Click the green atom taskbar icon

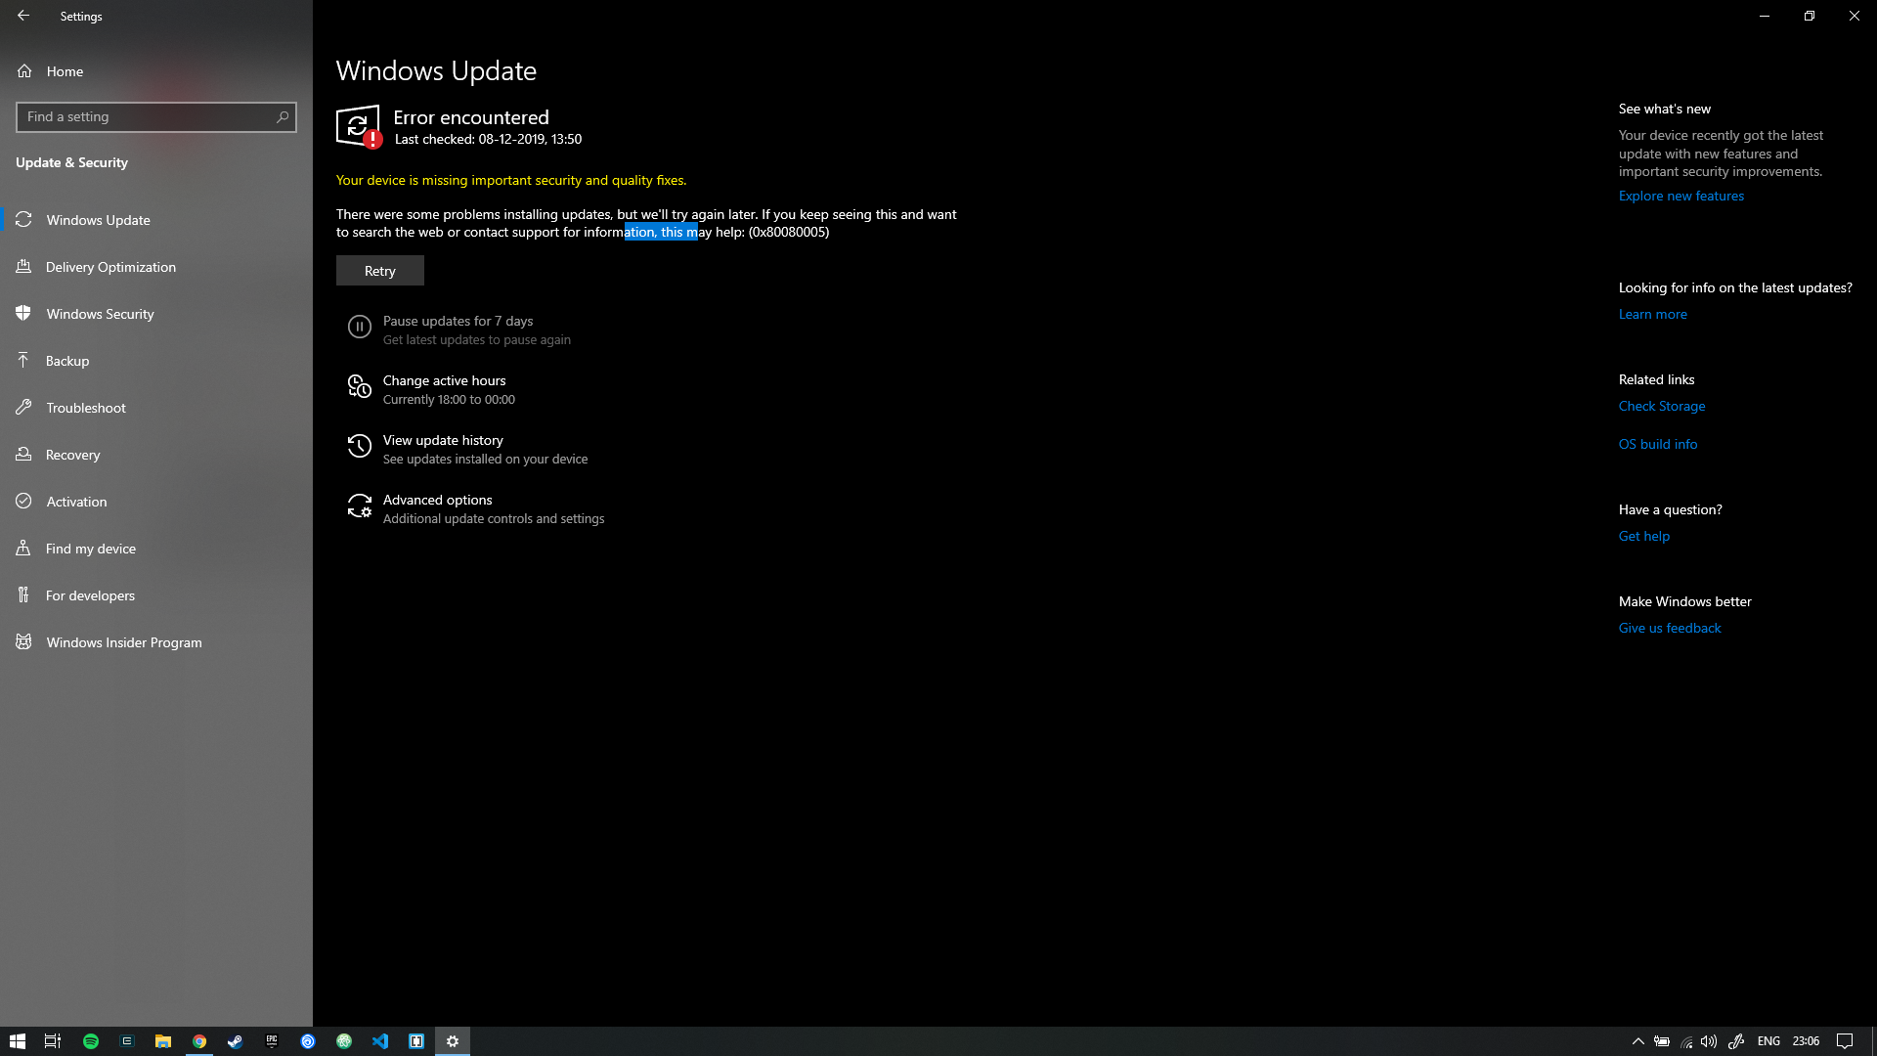pos(344,1041)
